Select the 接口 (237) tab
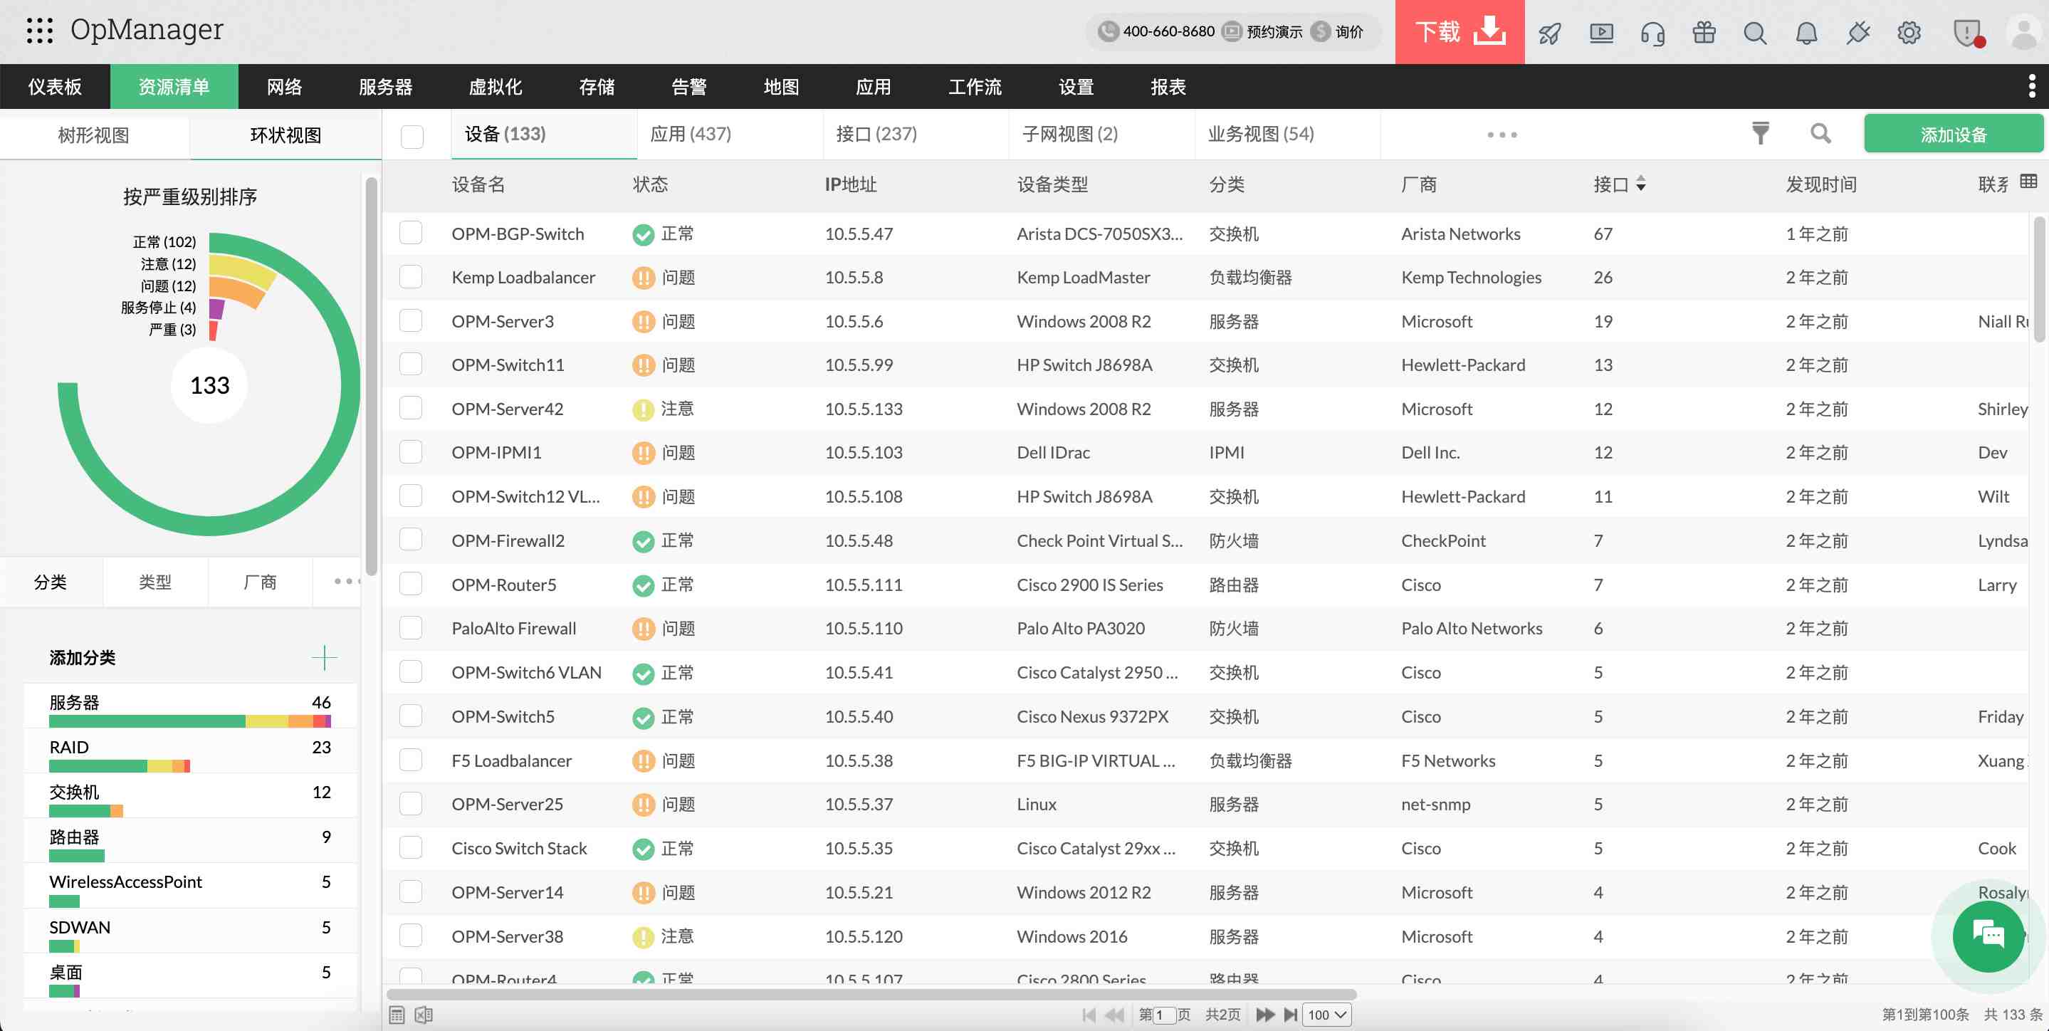Screen dimensions: 2049x1031 point(876,134)
